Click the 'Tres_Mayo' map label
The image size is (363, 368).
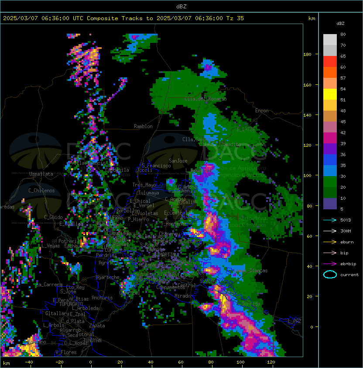pyautogui.click(x=144, y=185)
